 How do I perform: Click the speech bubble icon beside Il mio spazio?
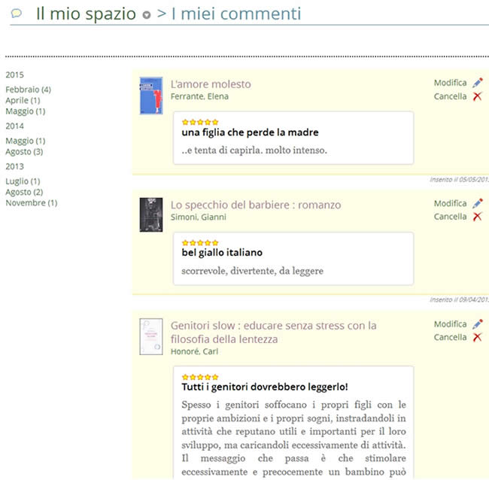tap(17, 14)
